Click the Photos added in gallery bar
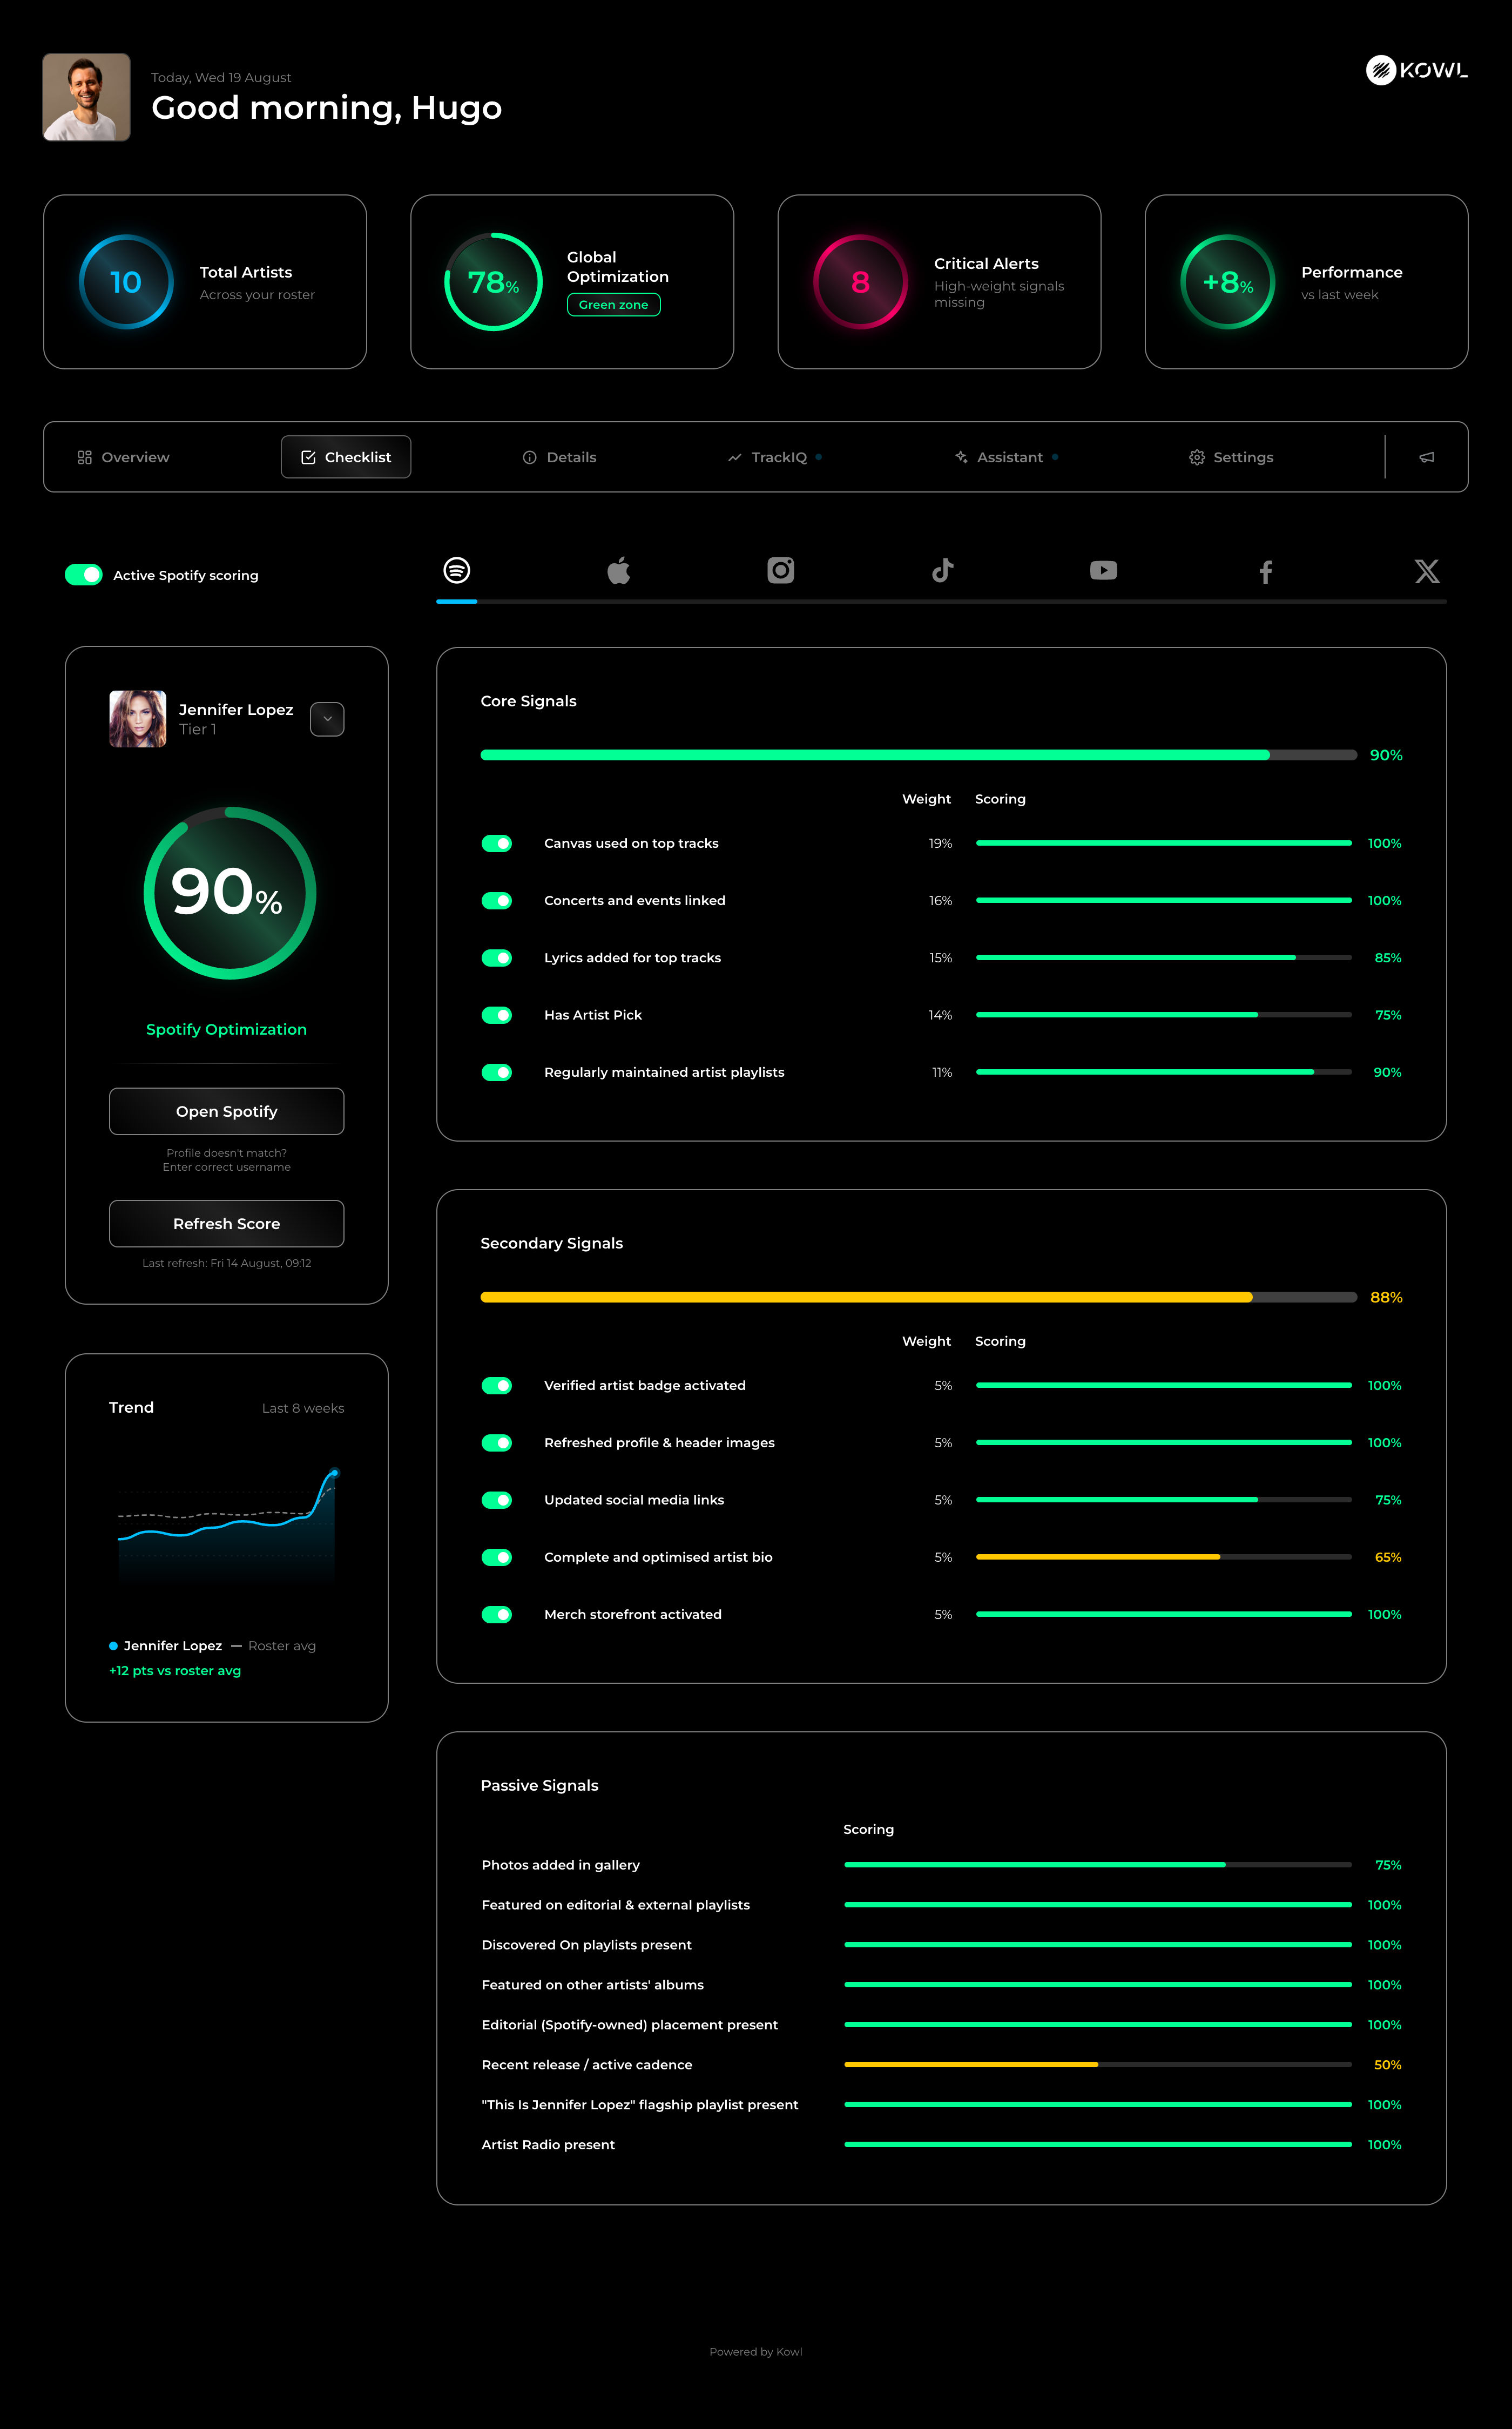The image size is (1512, 2429). pyautogui.click(x=1098, y=1865)
